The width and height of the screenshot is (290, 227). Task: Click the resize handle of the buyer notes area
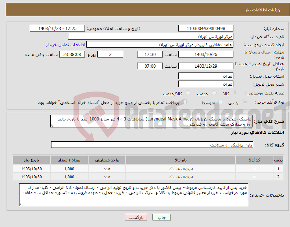(21, 204)
